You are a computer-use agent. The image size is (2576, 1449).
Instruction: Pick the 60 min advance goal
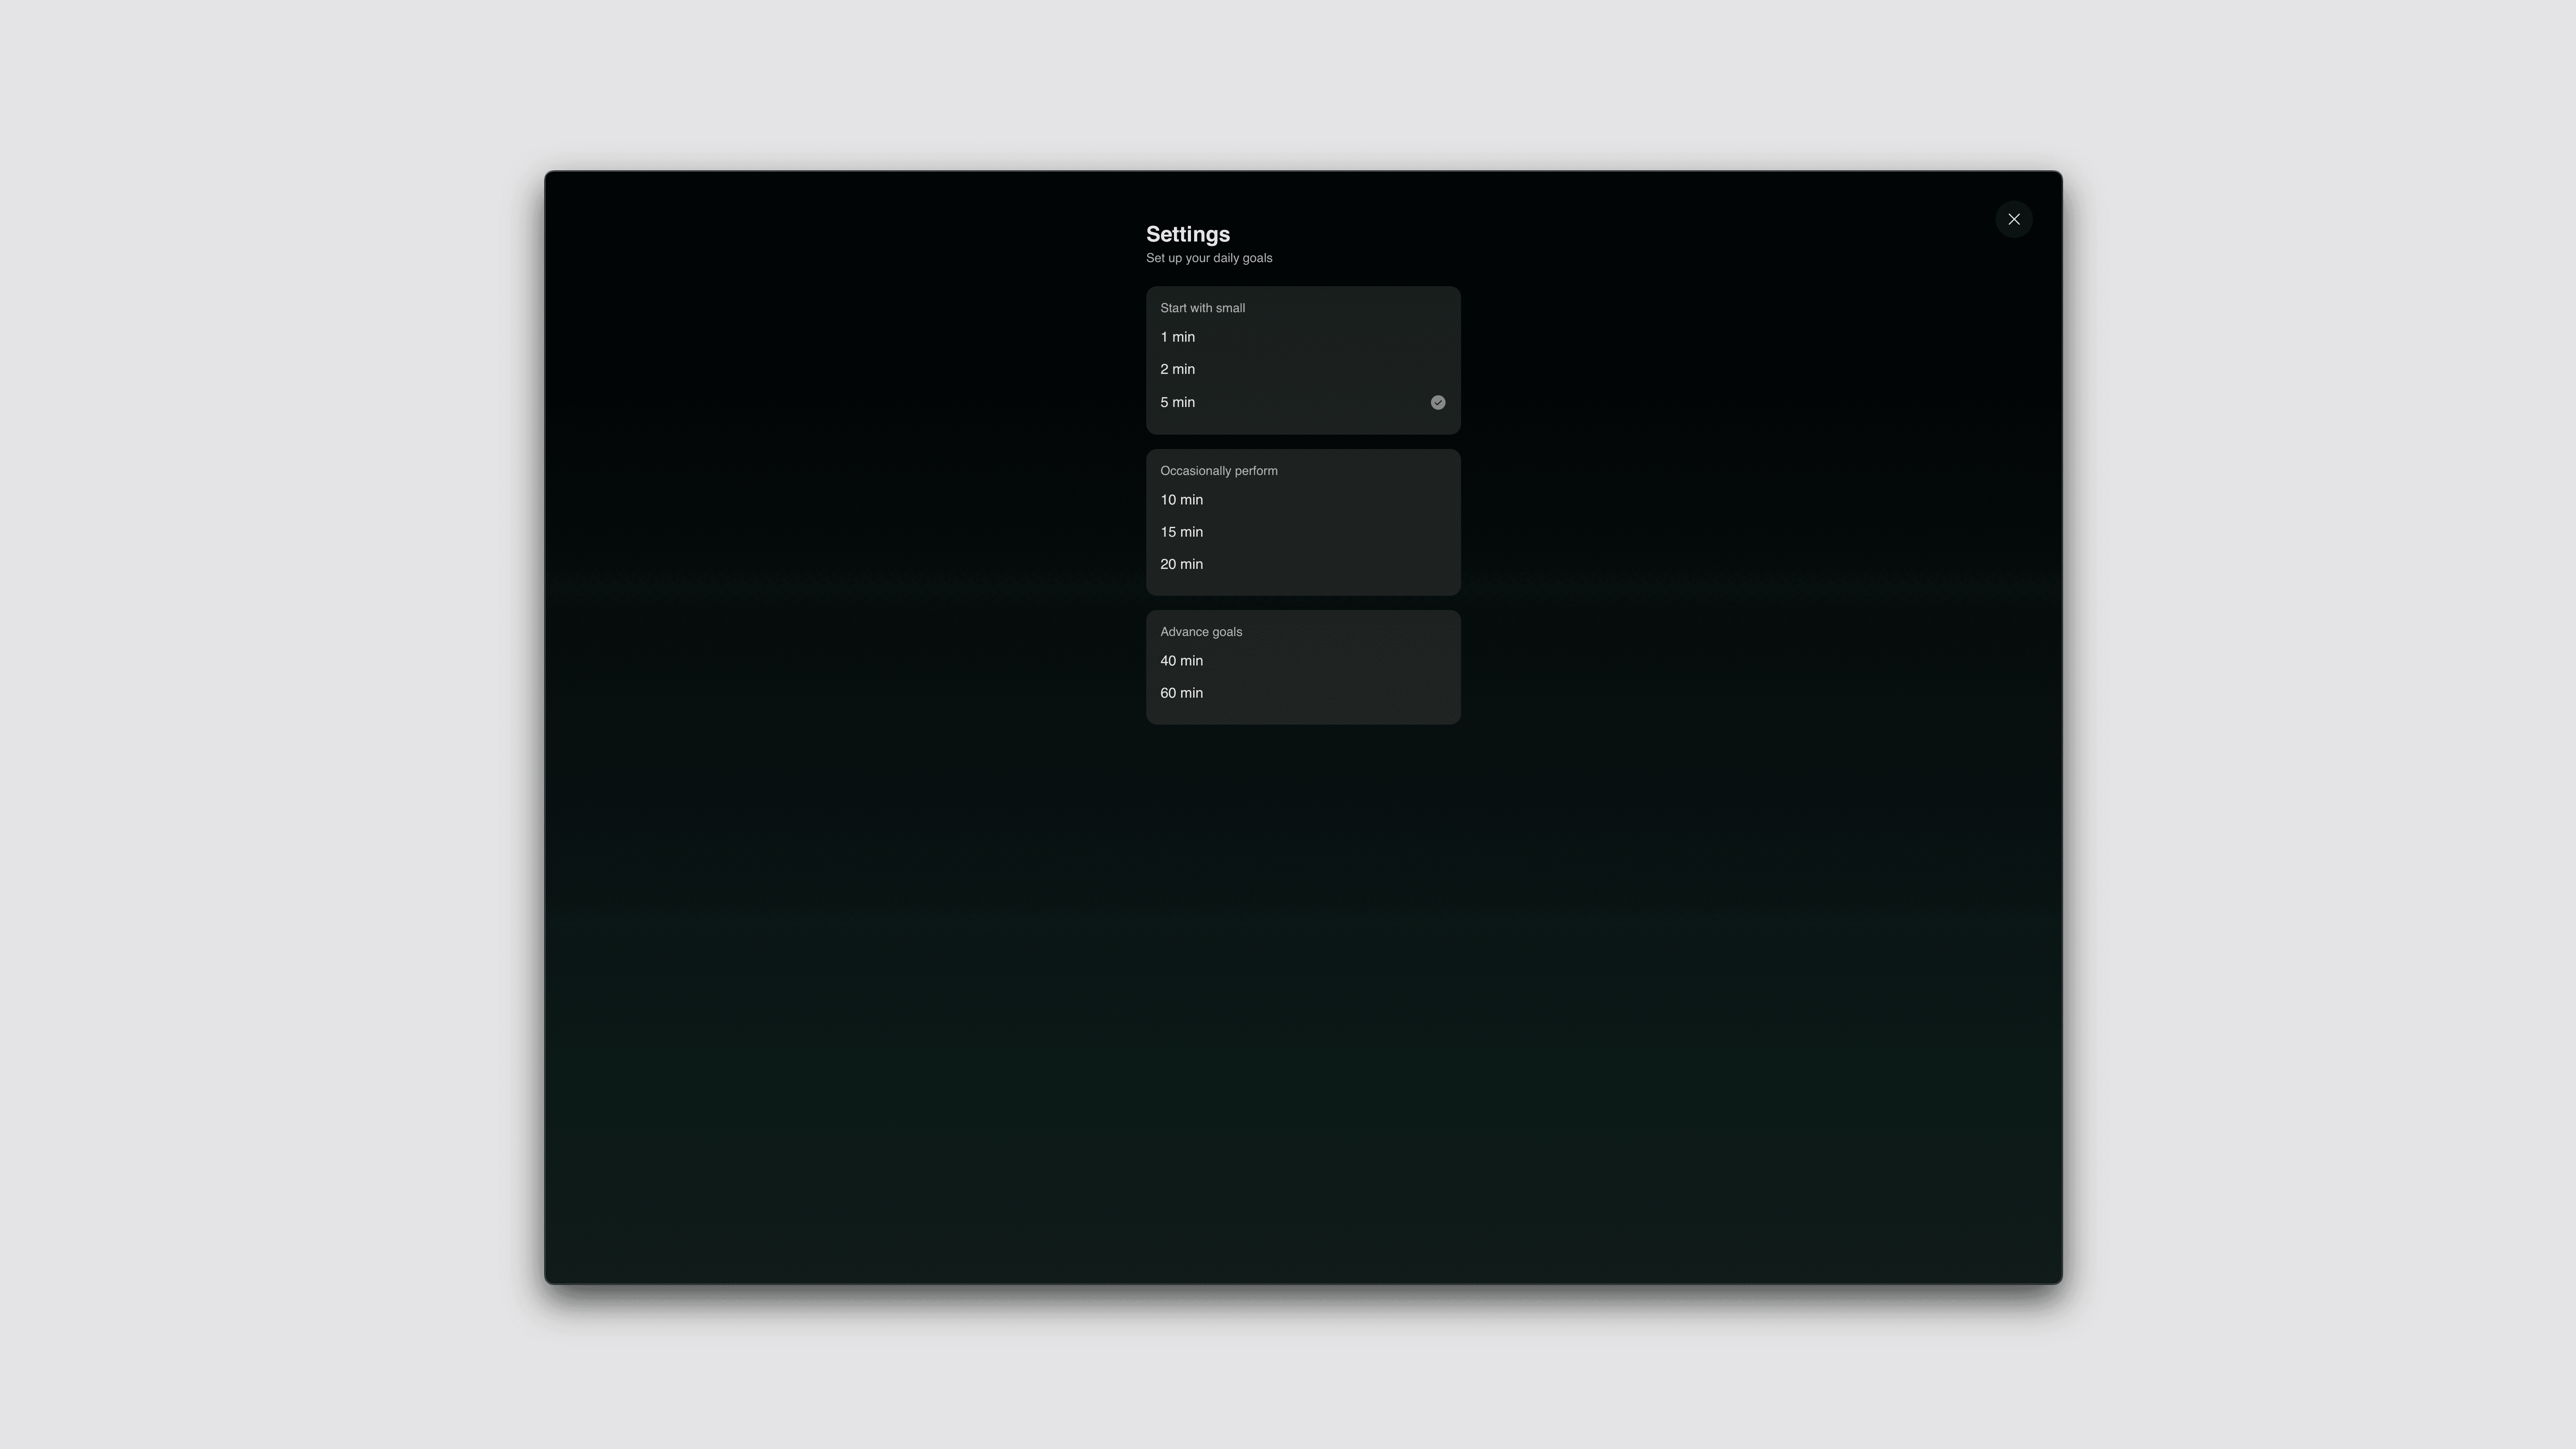(1181, 693)
